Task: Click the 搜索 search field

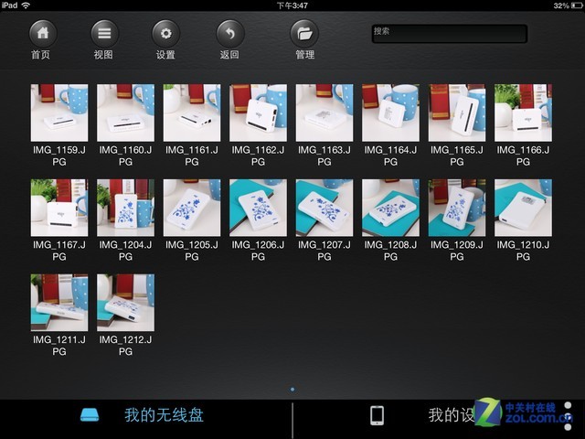Action: [x=449, y=33]
